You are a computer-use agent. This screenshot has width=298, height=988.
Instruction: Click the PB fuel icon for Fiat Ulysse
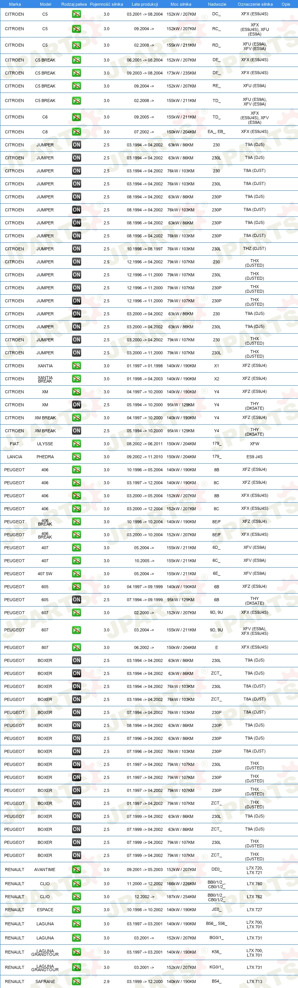coord(77,444)
